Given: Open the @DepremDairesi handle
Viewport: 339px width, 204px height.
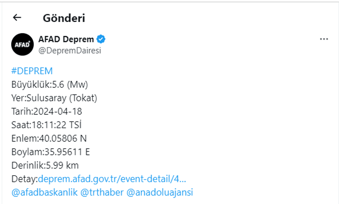Looking at the screenshot, I should [69, 51].
